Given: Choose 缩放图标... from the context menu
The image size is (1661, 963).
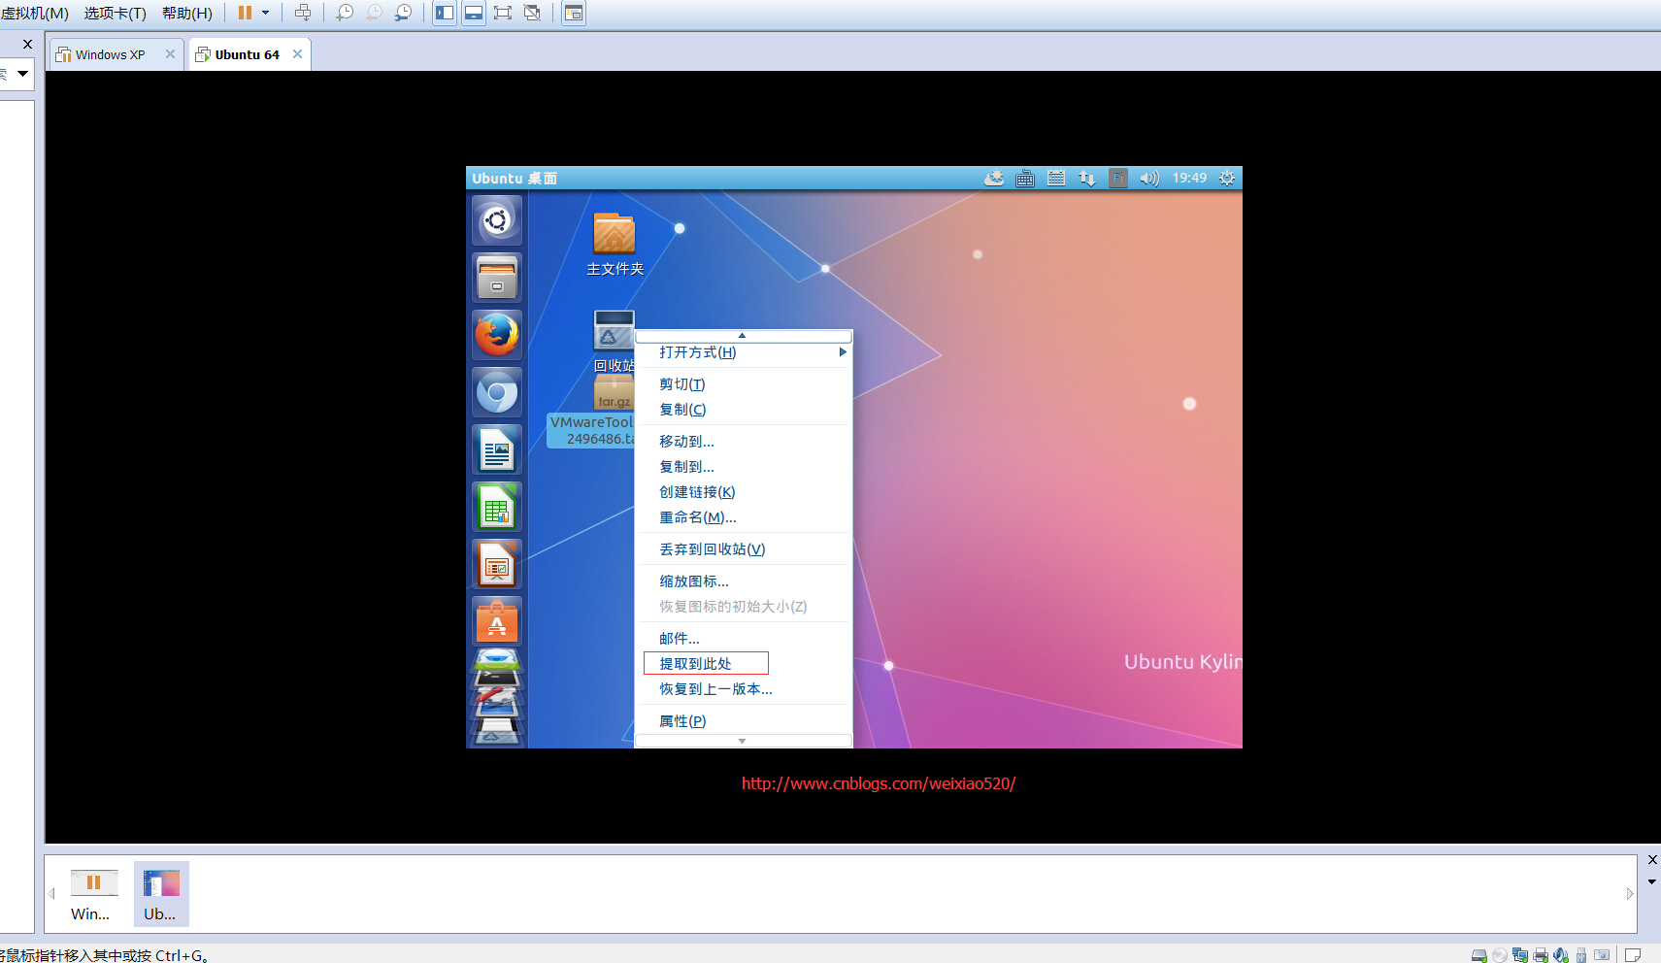Looking at the screenshot, I should 744,581.
